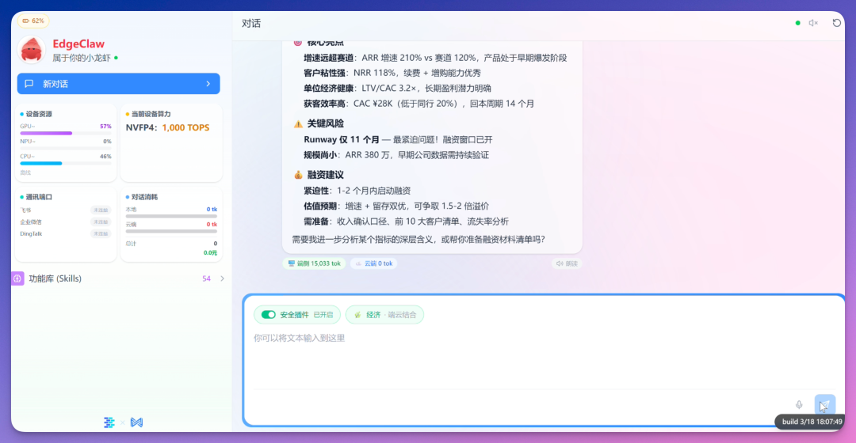856x443 pixels.
Task: Click the 客户粘性强 line
Action: pyautogui.click(x=392, y=73)
